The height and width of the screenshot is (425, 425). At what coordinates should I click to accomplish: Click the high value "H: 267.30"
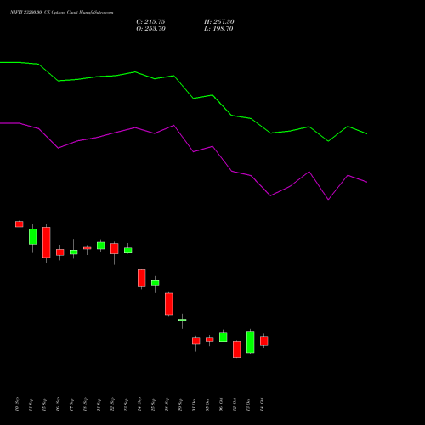(219, 22)
